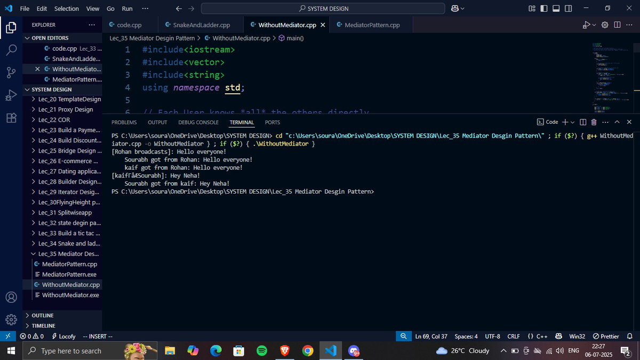Close the terminal panel
640x360 pixels.
pyautogui.click(x=629, y=122)
